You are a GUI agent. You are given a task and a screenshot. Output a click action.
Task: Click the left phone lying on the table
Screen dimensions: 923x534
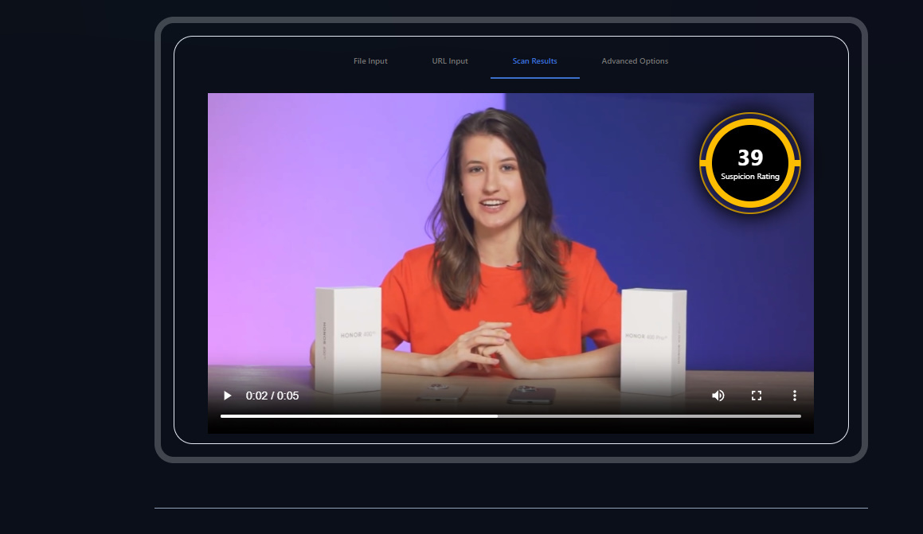coord(442,391)
